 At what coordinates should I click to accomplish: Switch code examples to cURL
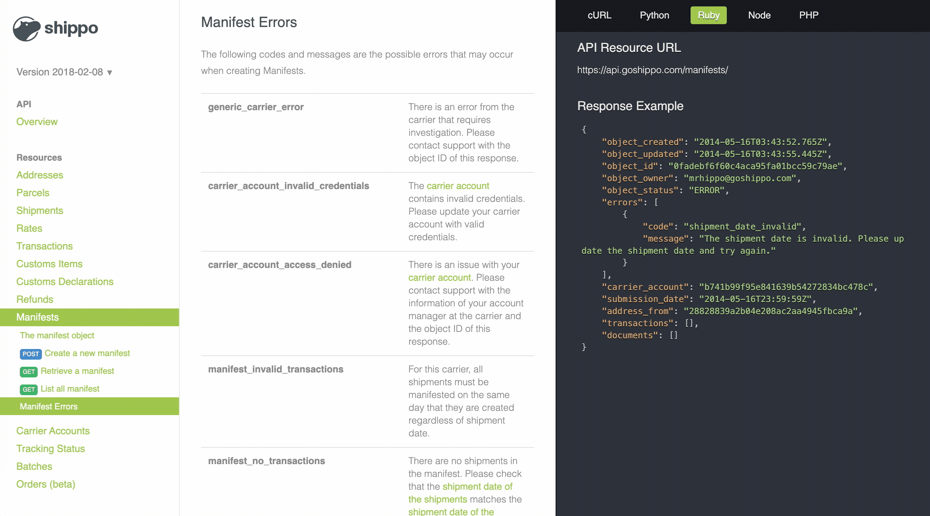click(599, 15)
